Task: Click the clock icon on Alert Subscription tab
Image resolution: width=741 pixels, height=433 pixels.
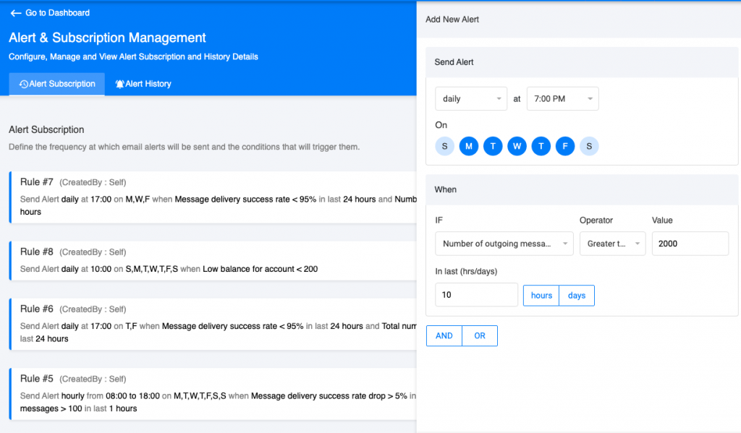Action: (x=24, y=84)
